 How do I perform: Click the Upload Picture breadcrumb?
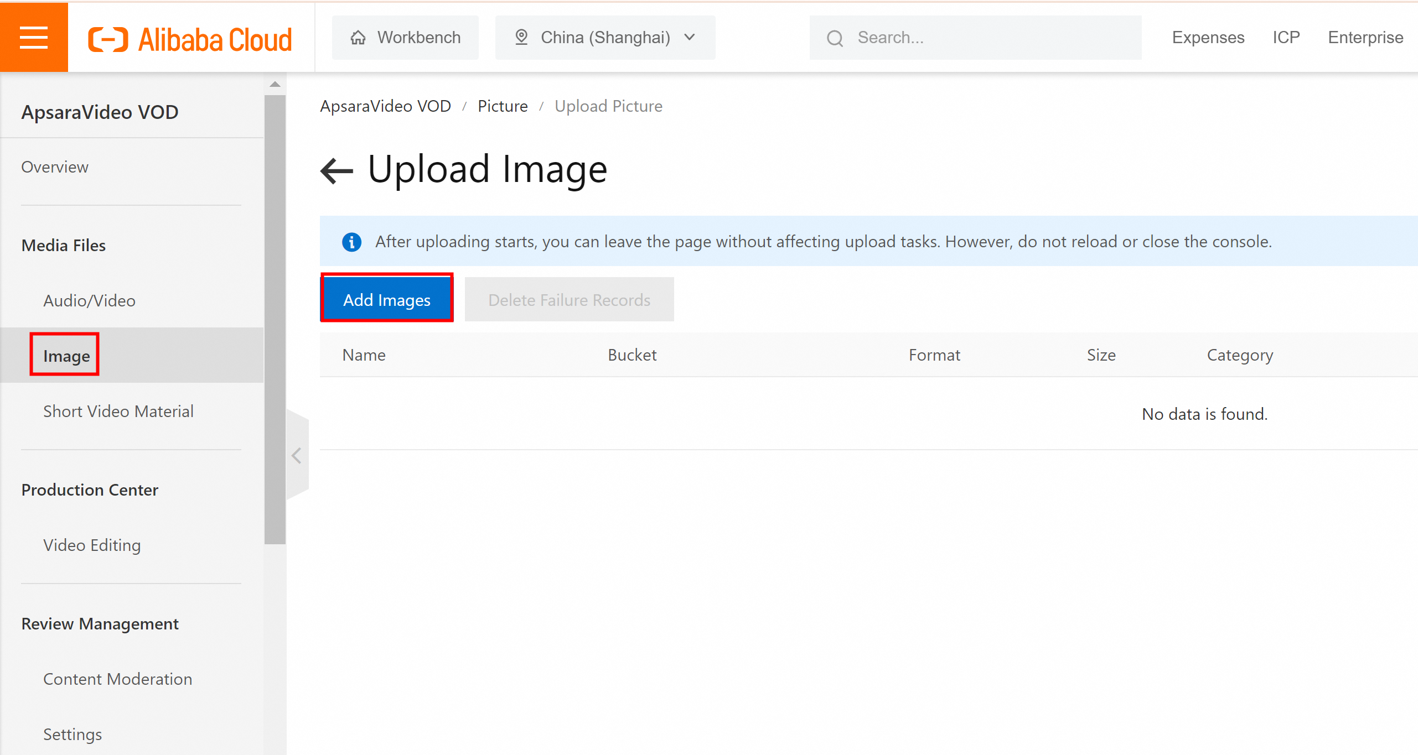pos(608,106)
